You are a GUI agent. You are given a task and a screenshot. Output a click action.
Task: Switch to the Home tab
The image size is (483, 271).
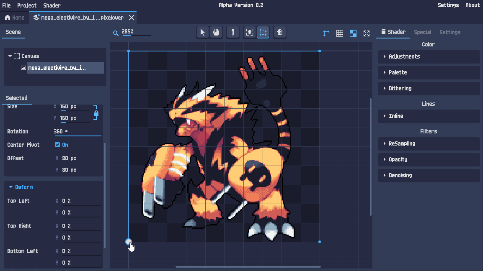(15, 18)
